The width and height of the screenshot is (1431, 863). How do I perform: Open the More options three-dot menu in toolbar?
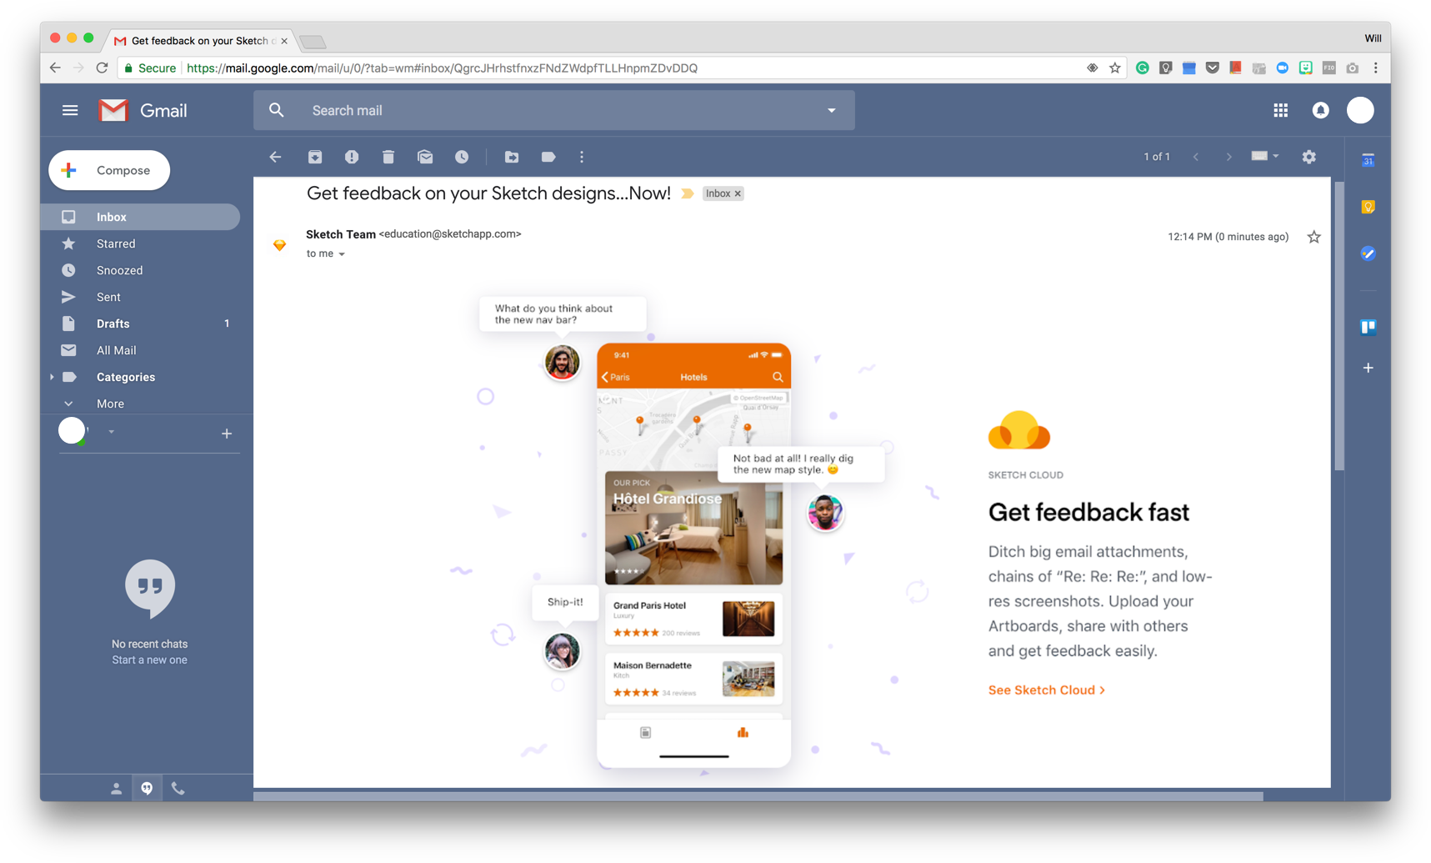tap(582, 157)
